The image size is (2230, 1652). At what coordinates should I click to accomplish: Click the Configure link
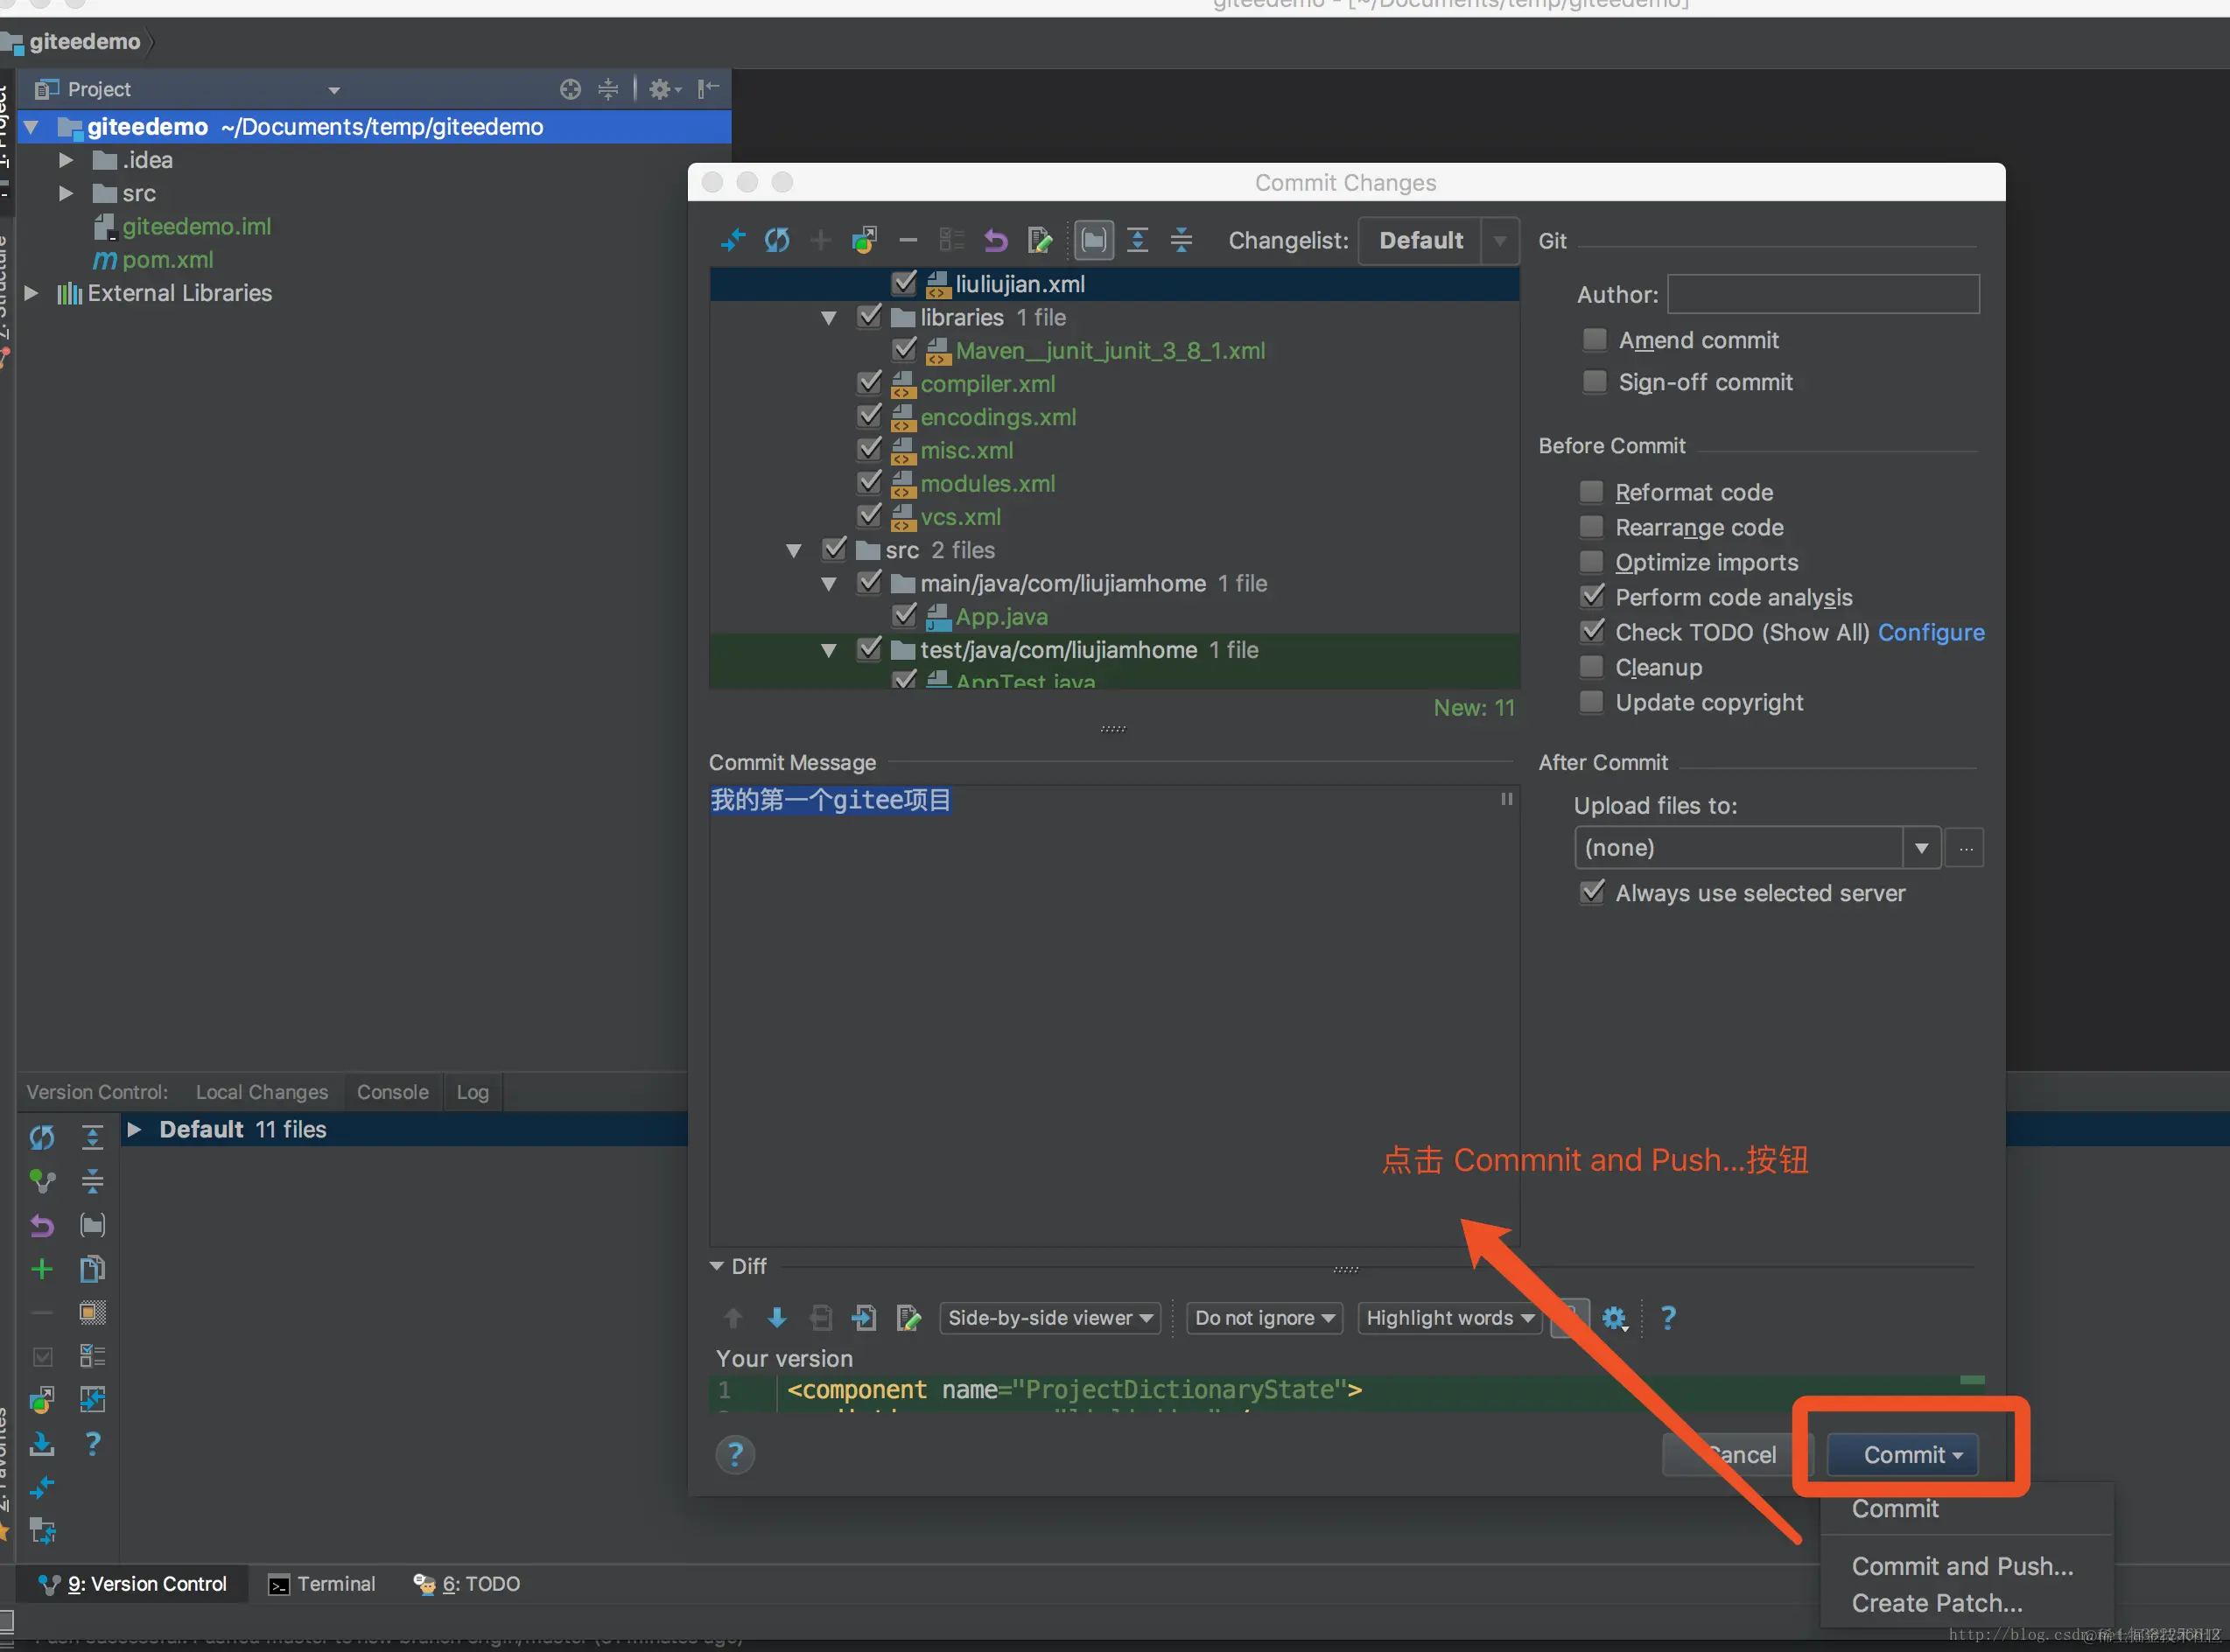(1930, 632)
